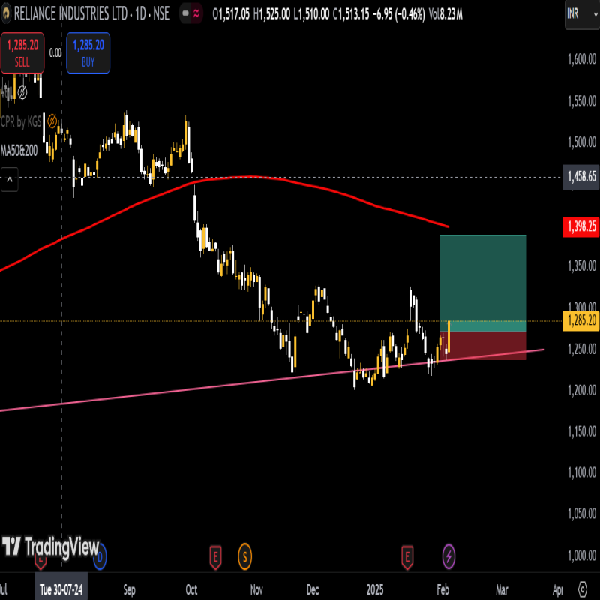The height and width of the screenshot is (600, 600).
Task: Select the red stop-loss zone
Action: [x=483, y=346]
